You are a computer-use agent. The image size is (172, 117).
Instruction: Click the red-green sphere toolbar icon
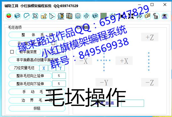click(x=9, y=16)
